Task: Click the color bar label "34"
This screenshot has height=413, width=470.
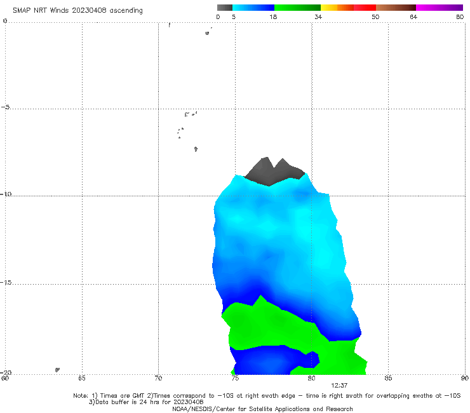Action: click(x=318, y=17)
